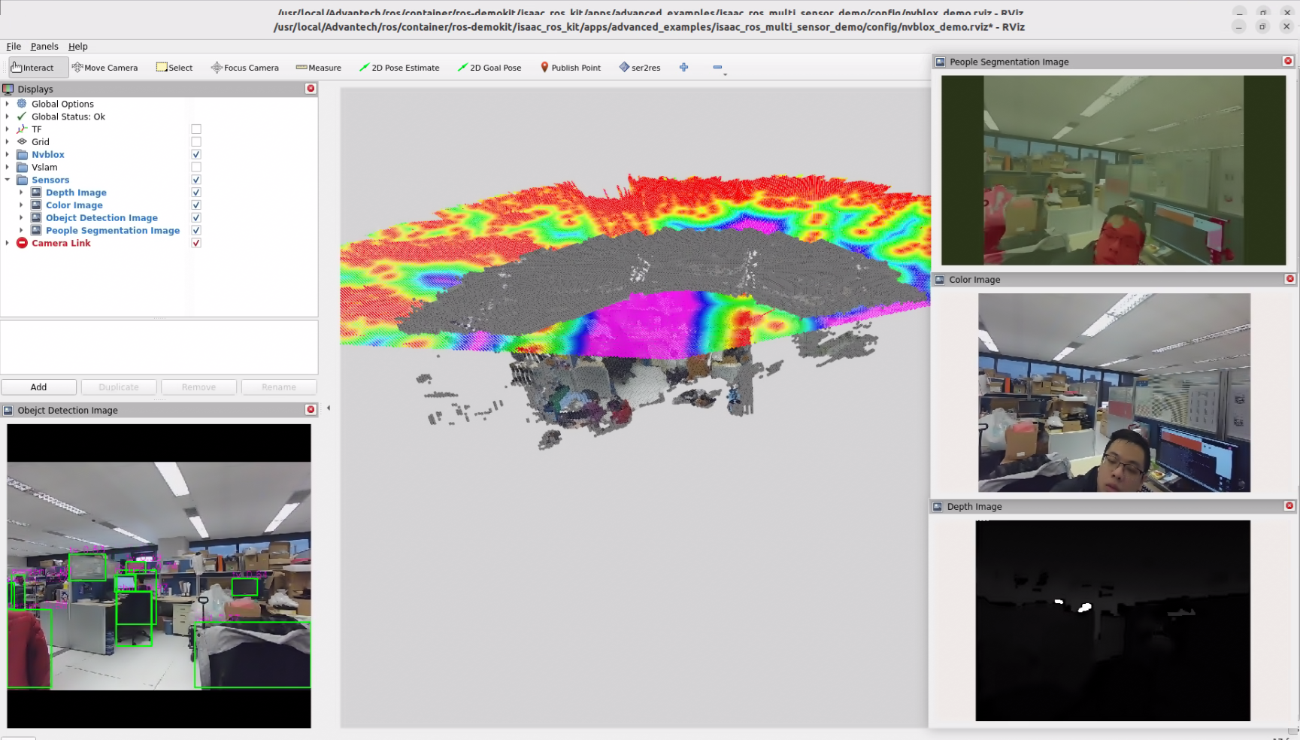The image size is (1300, 740).
Task: Choose the Focus Camera tool
Action: coord(244,68)
